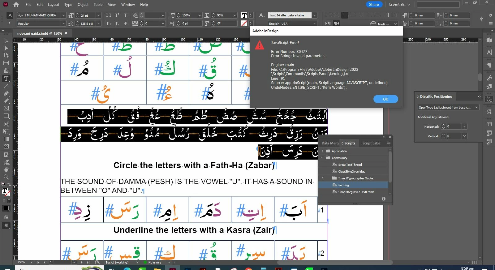
Task: Switch to Script Label tab
Action: click(x=371, y=143)
